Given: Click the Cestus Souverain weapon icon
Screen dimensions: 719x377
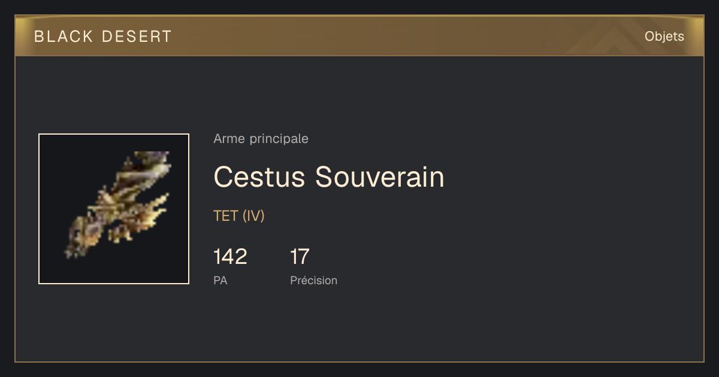Looking at the screenshot, I should pyautogui.click(x=117, y=207).
